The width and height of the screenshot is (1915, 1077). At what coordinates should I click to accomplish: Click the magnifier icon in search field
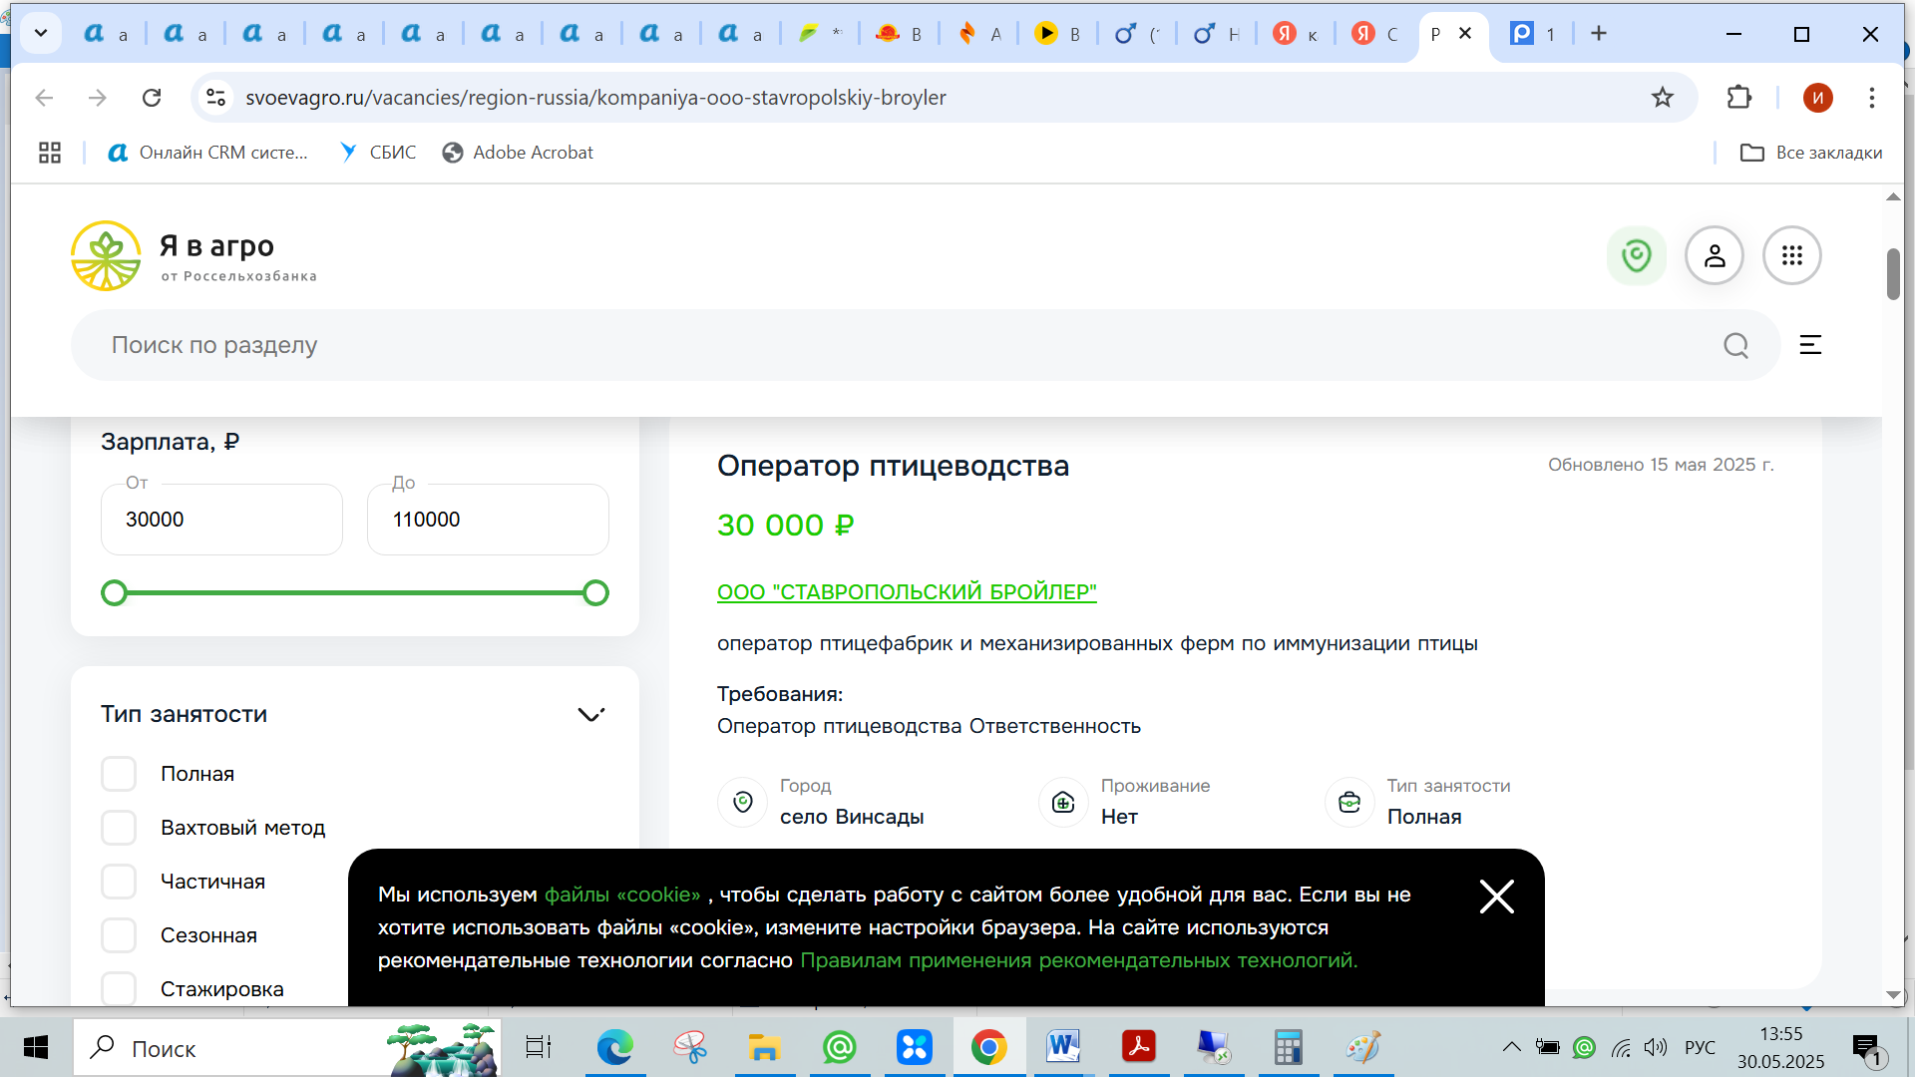(x=1735, y=345)
